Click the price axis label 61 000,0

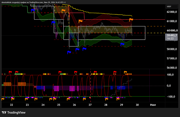click(172, 21)
